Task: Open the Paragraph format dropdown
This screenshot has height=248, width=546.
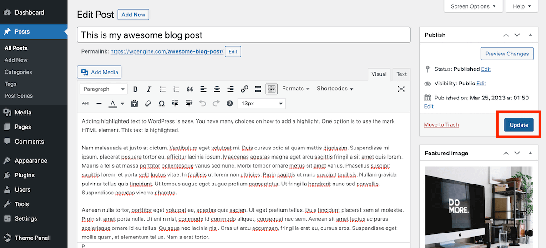Action: pos(103,89)
